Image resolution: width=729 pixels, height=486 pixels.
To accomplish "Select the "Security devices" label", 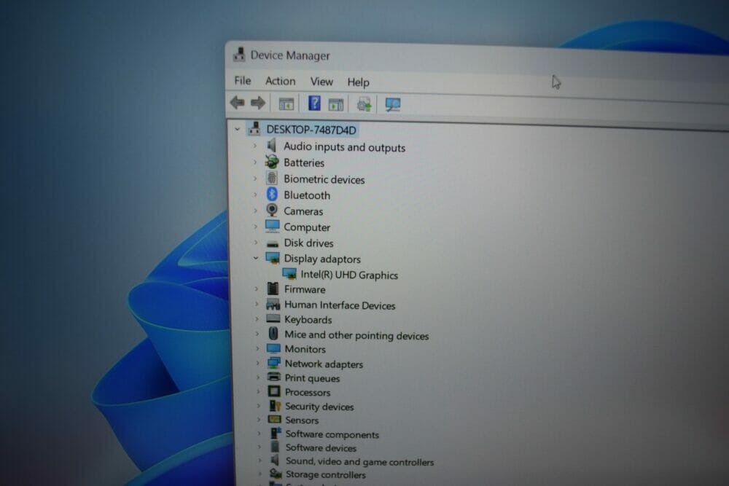I will point(319,407).
